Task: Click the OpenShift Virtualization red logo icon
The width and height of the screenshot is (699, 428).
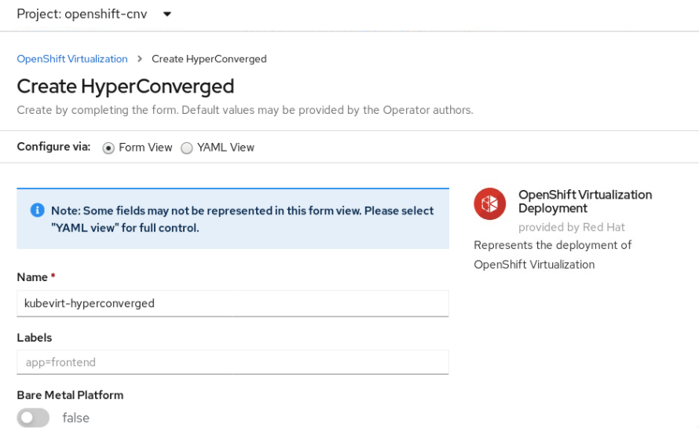Action: (x=489, y=203)
